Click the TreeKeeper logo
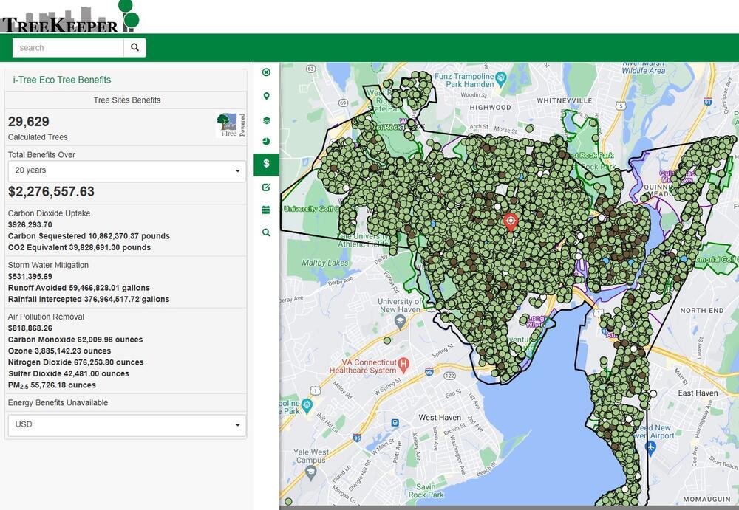 point(69,16)
